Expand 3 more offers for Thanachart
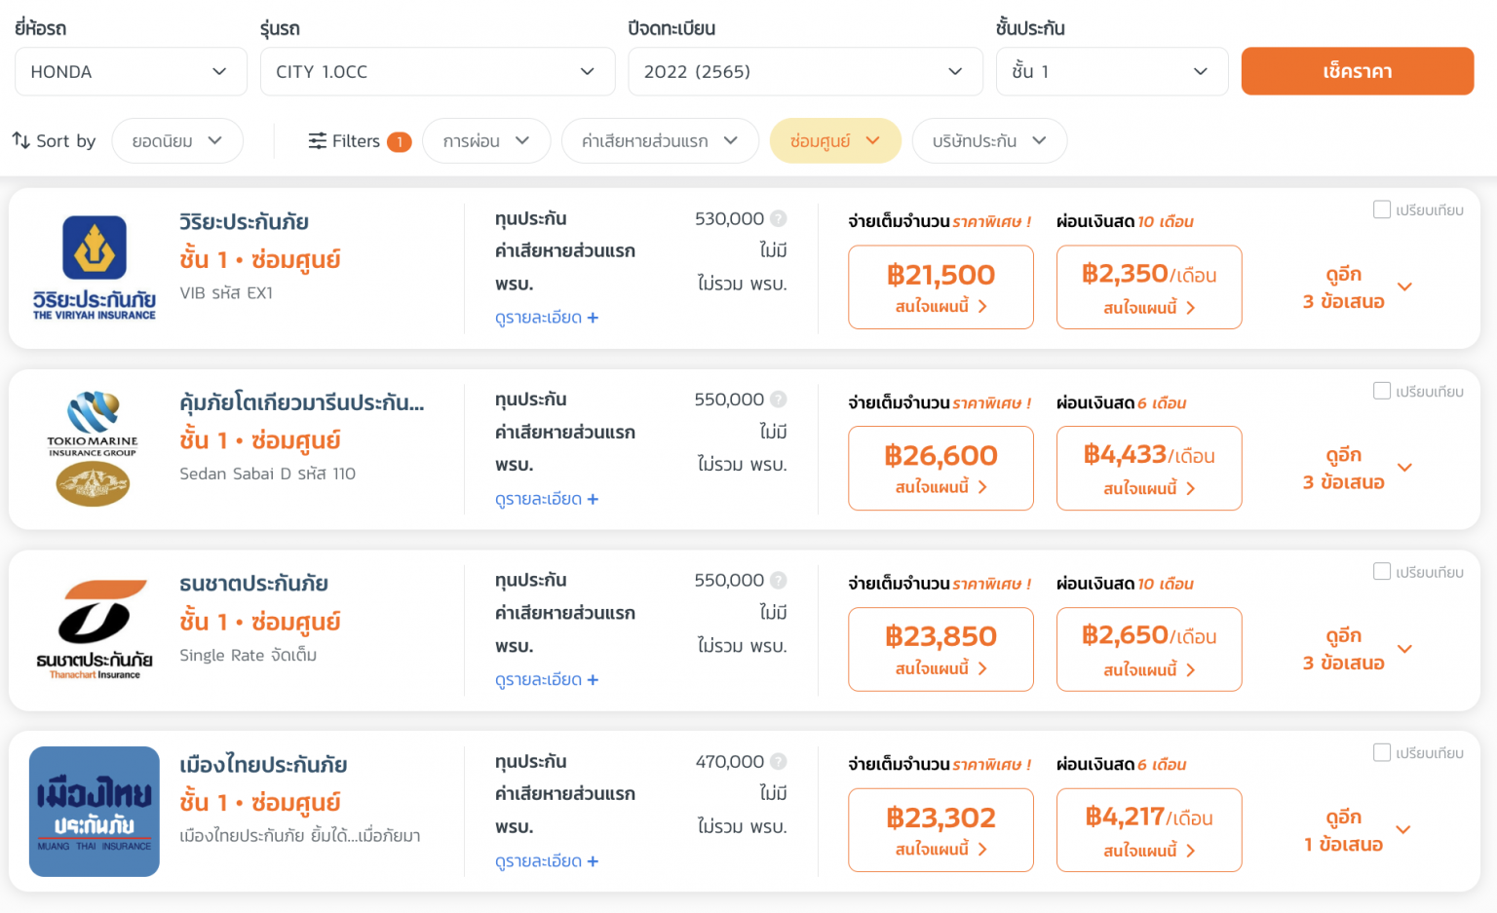The height and width of the screenshot is (913, 1497). [1357, 649]
